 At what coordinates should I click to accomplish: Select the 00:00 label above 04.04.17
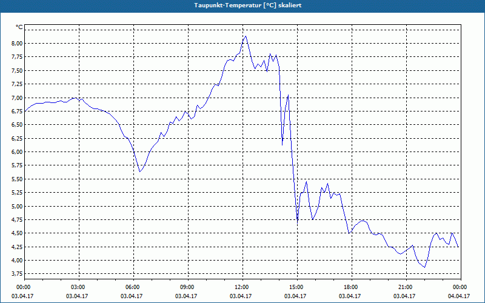(x=461, y=287)
